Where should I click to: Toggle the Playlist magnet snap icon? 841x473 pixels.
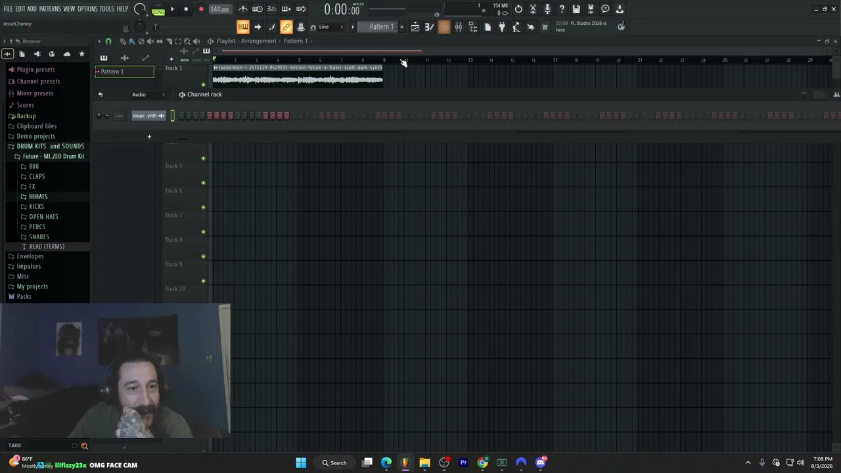tap(108, 41)
